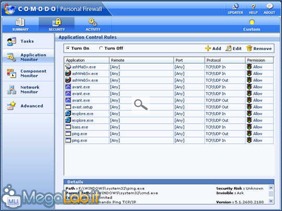Click the Advanced star sidebar icon

pos(11,106)
